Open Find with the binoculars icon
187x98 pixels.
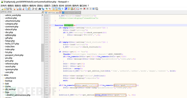[40, 9]
